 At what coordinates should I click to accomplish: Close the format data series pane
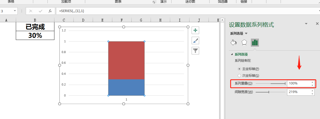coord(317,24)
